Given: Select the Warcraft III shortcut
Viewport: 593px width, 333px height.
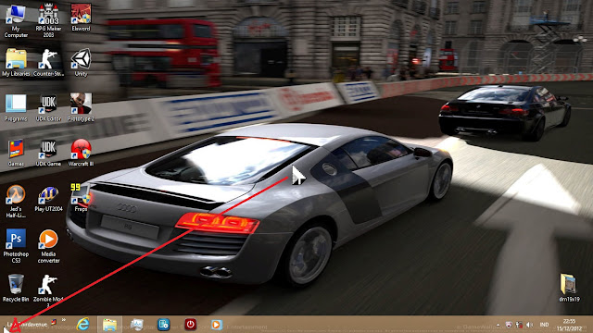Looking at the screenshot, I should [x=81, y=153].
